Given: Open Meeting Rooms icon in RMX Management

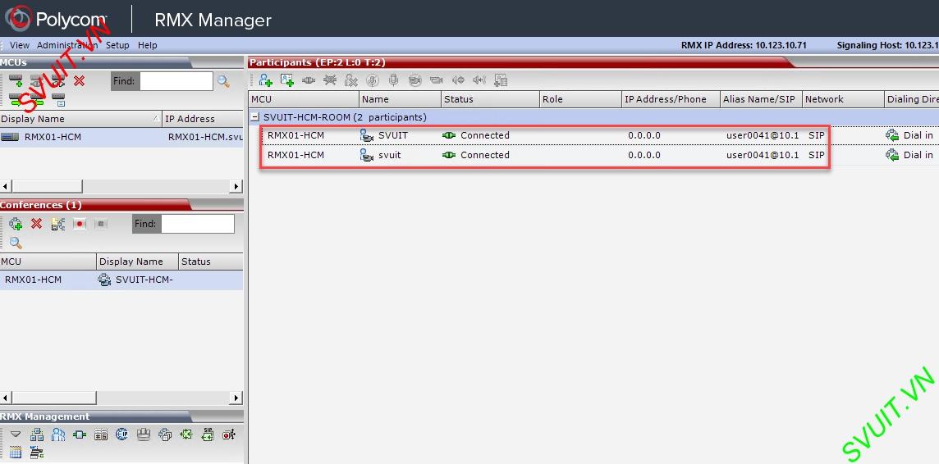Looking at the screenshot, I should (x=143, y=434).
